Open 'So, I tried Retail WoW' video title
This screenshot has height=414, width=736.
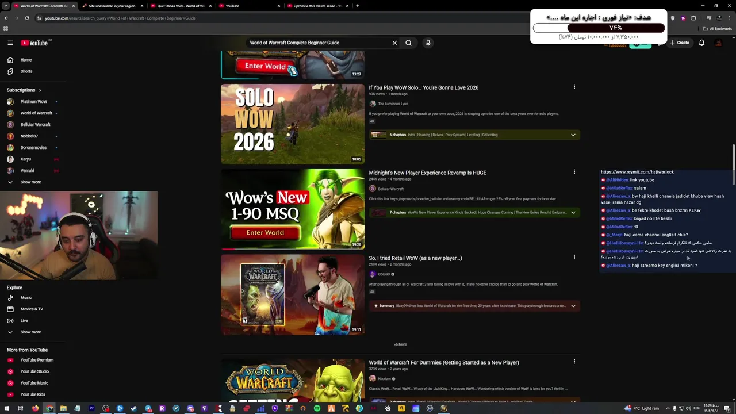coord(415,258)
